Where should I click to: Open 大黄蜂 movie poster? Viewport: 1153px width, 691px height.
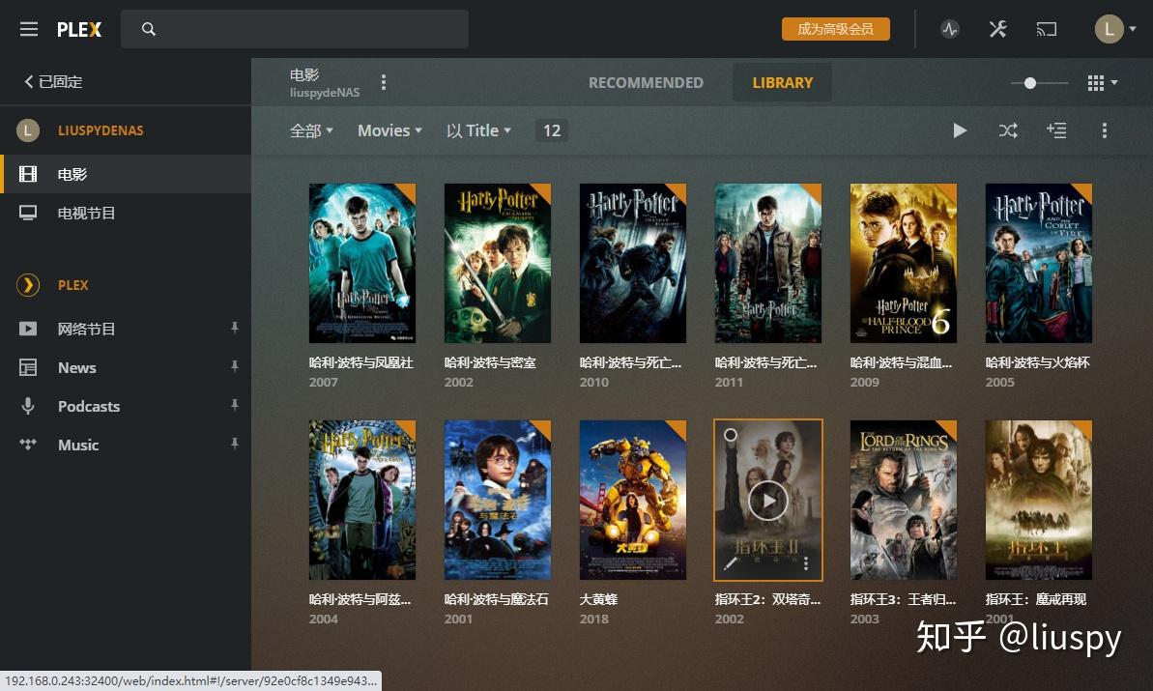pos(633,500)
